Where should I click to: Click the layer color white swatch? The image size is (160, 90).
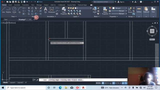(75, 8)
